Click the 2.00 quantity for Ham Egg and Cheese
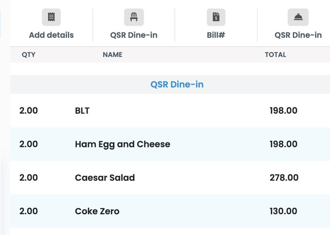The image size is (330, 235). coord(29,144)
